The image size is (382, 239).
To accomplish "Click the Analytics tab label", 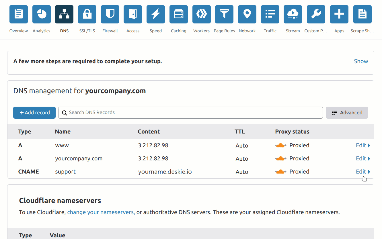I will [42, 31].
